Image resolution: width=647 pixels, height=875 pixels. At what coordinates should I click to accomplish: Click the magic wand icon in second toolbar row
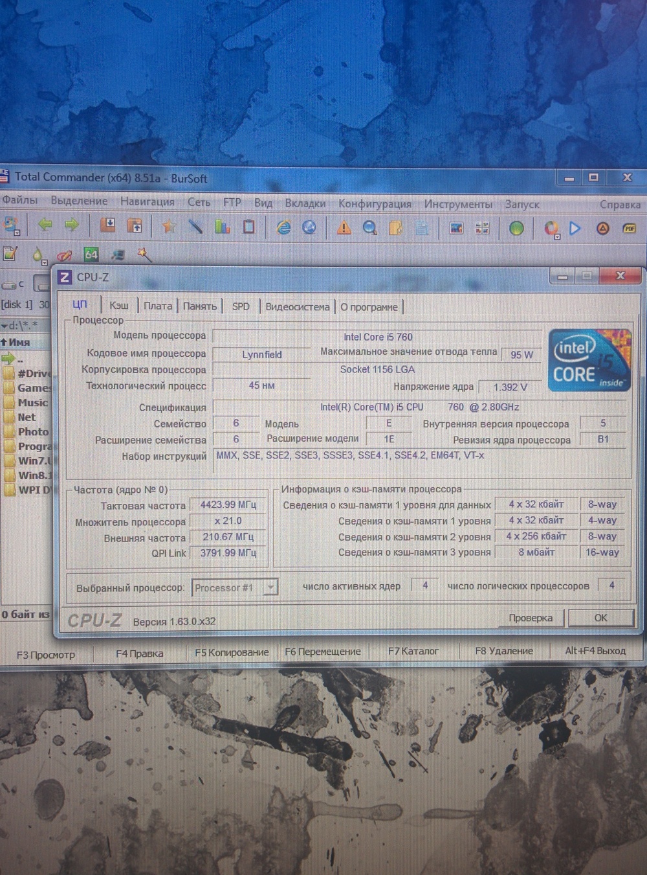pos(144,255)
